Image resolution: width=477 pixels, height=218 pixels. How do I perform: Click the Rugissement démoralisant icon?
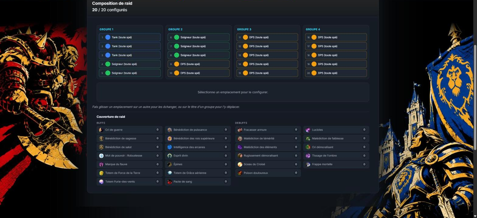(x=240, y=156)
